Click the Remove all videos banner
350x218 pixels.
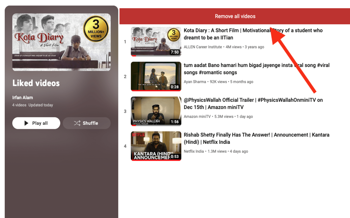click(x=235, y=16)
